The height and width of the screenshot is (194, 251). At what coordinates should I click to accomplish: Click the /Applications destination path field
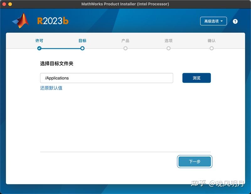107,78
